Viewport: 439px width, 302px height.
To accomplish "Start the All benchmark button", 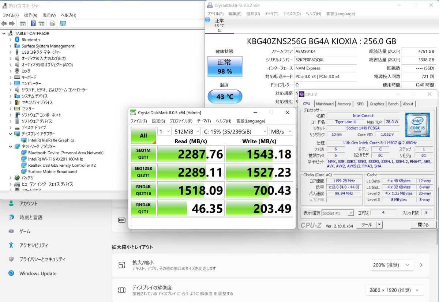I will pyautogui.click(x=143, y=136).
